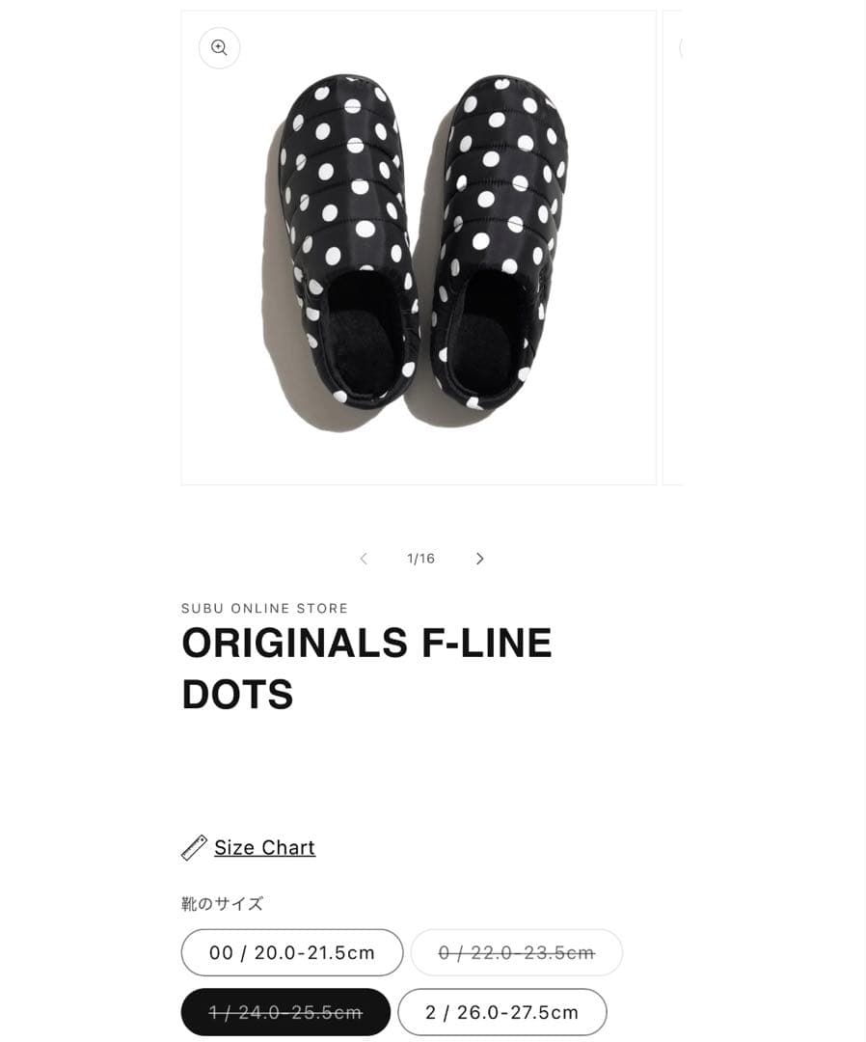The height and width of the screenshot is (1042, 866).
Task: Click the magnifier zoom icon on product photo
Action: [x=219, y=48]
